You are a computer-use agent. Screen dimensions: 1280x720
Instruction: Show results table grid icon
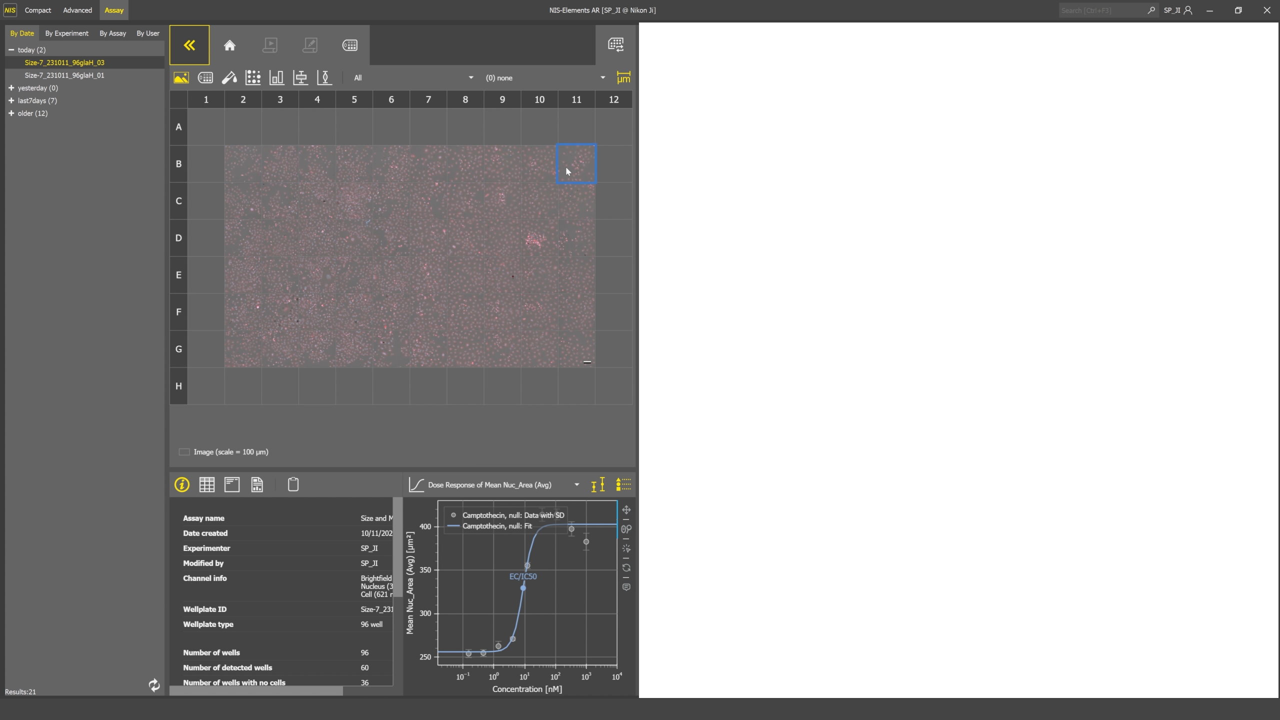pos(206,484)
